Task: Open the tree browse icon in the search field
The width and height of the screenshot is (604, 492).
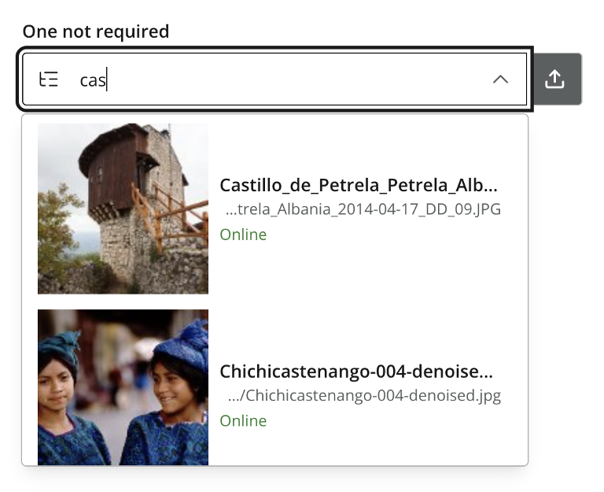Action: point(49,80)
